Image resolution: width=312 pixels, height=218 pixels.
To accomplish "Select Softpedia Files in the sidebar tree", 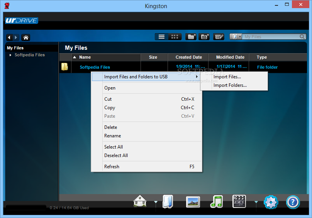I will tap(30, 55).
